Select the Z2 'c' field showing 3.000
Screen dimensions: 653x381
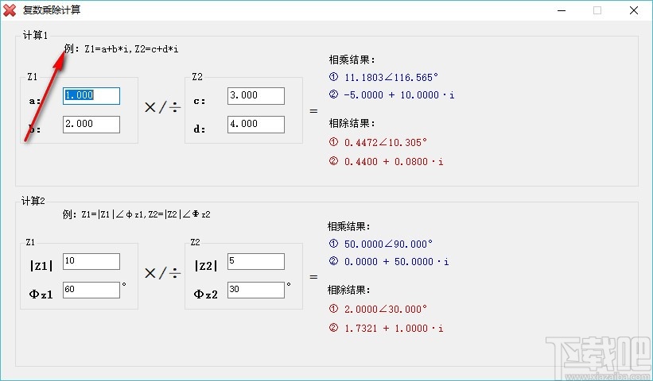point(255,95)
